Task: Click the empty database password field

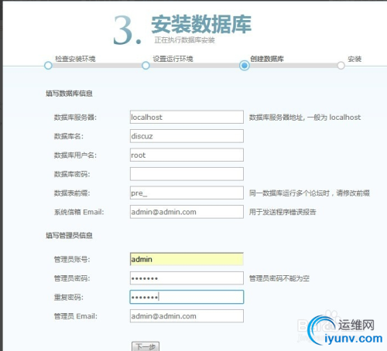Action: pyautogui.click(x=187, y=174)
